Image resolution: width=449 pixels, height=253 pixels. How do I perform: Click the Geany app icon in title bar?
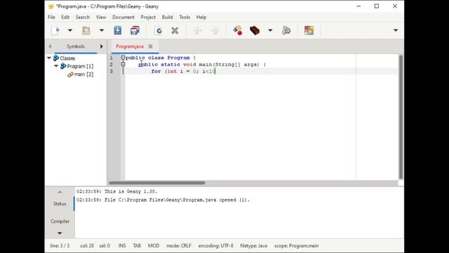tap(51, 6)
